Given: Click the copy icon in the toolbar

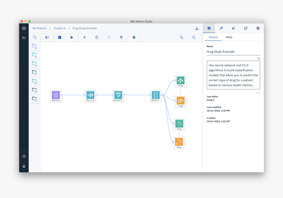Looking at the screenshot, I should coord(96,37).
